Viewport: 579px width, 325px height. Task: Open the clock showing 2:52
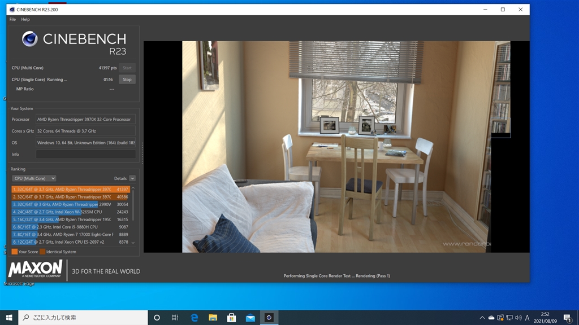545,318
